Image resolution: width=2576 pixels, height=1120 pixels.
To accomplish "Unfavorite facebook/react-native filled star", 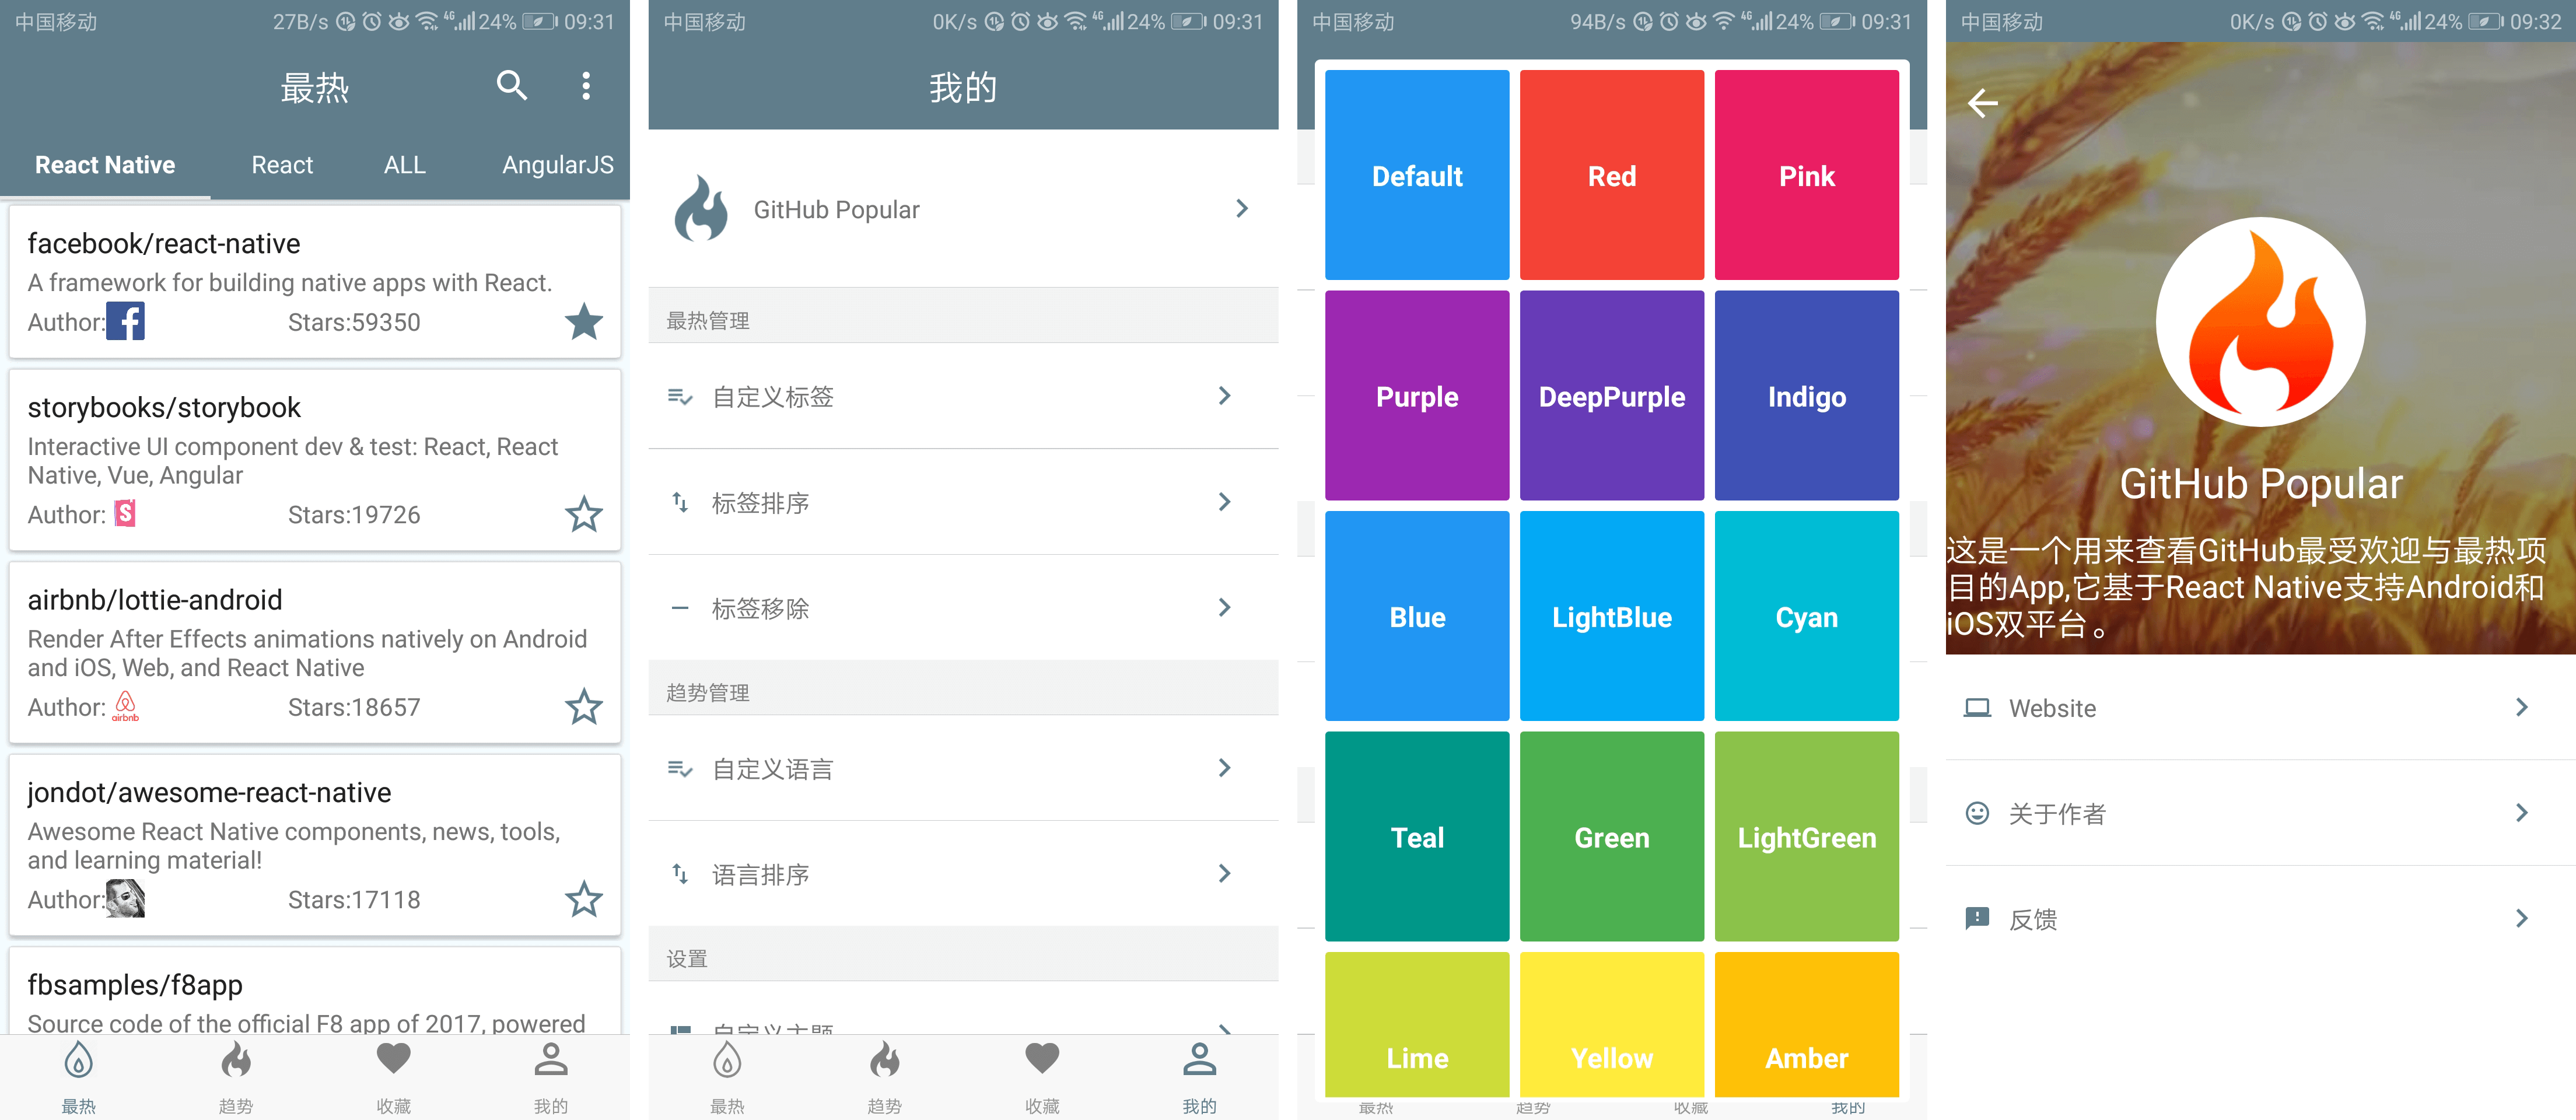I will click(x=583, y=322).
